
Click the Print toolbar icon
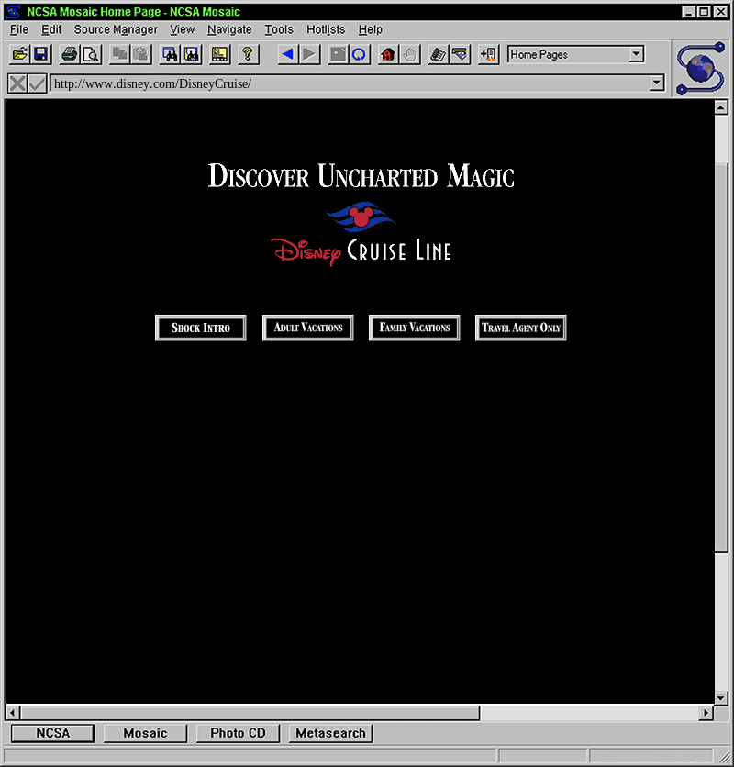coord(70,55)
